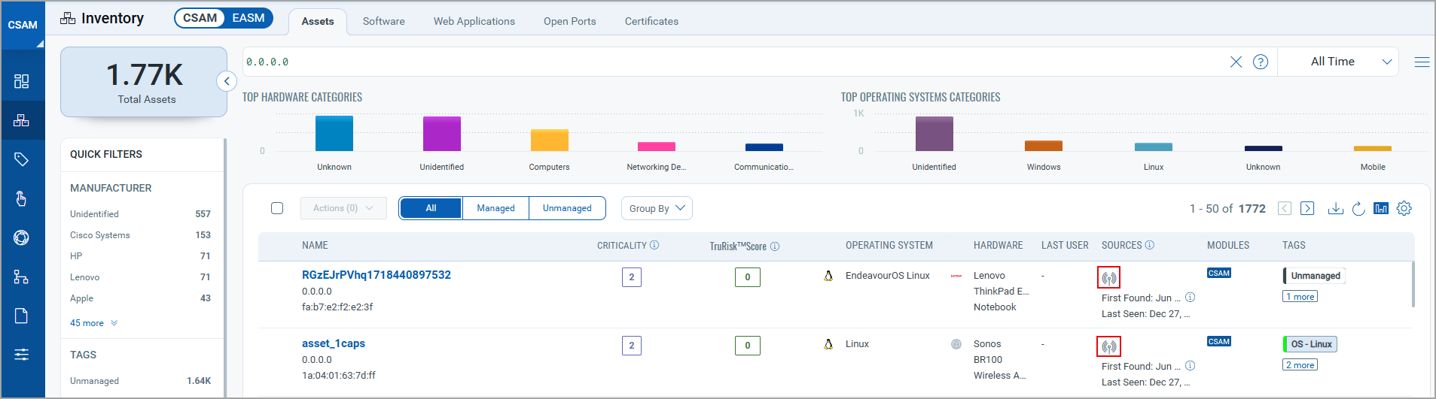
Task: Filter to Managed assets
Action: 495,208
